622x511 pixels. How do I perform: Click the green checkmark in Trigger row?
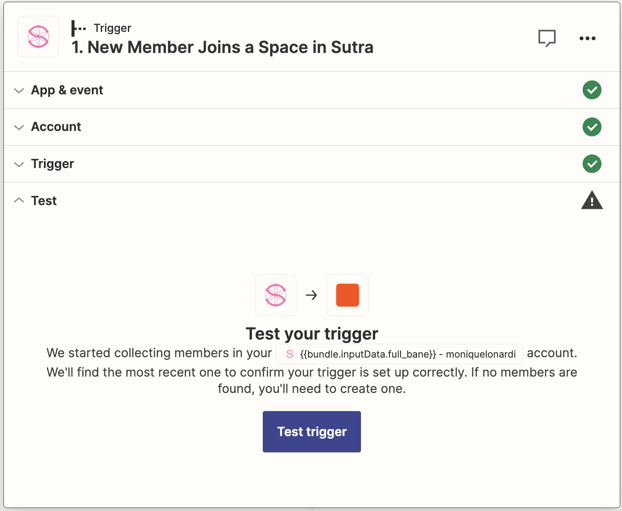(592, 164)
